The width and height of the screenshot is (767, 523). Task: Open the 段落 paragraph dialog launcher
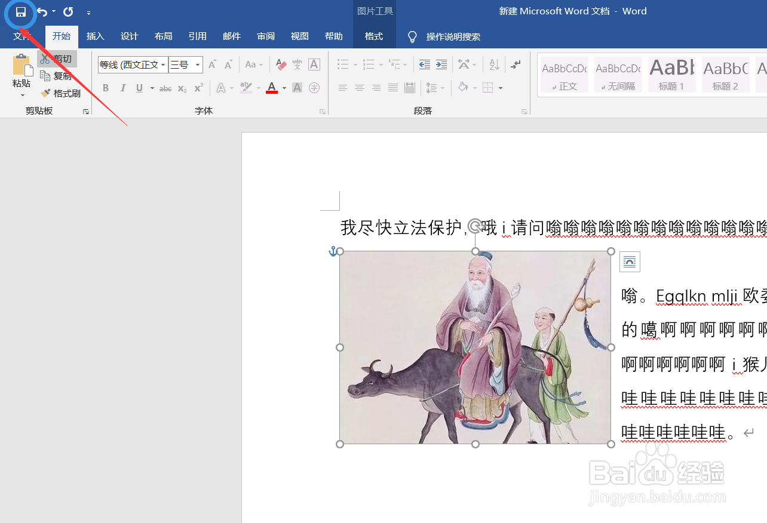524,112
